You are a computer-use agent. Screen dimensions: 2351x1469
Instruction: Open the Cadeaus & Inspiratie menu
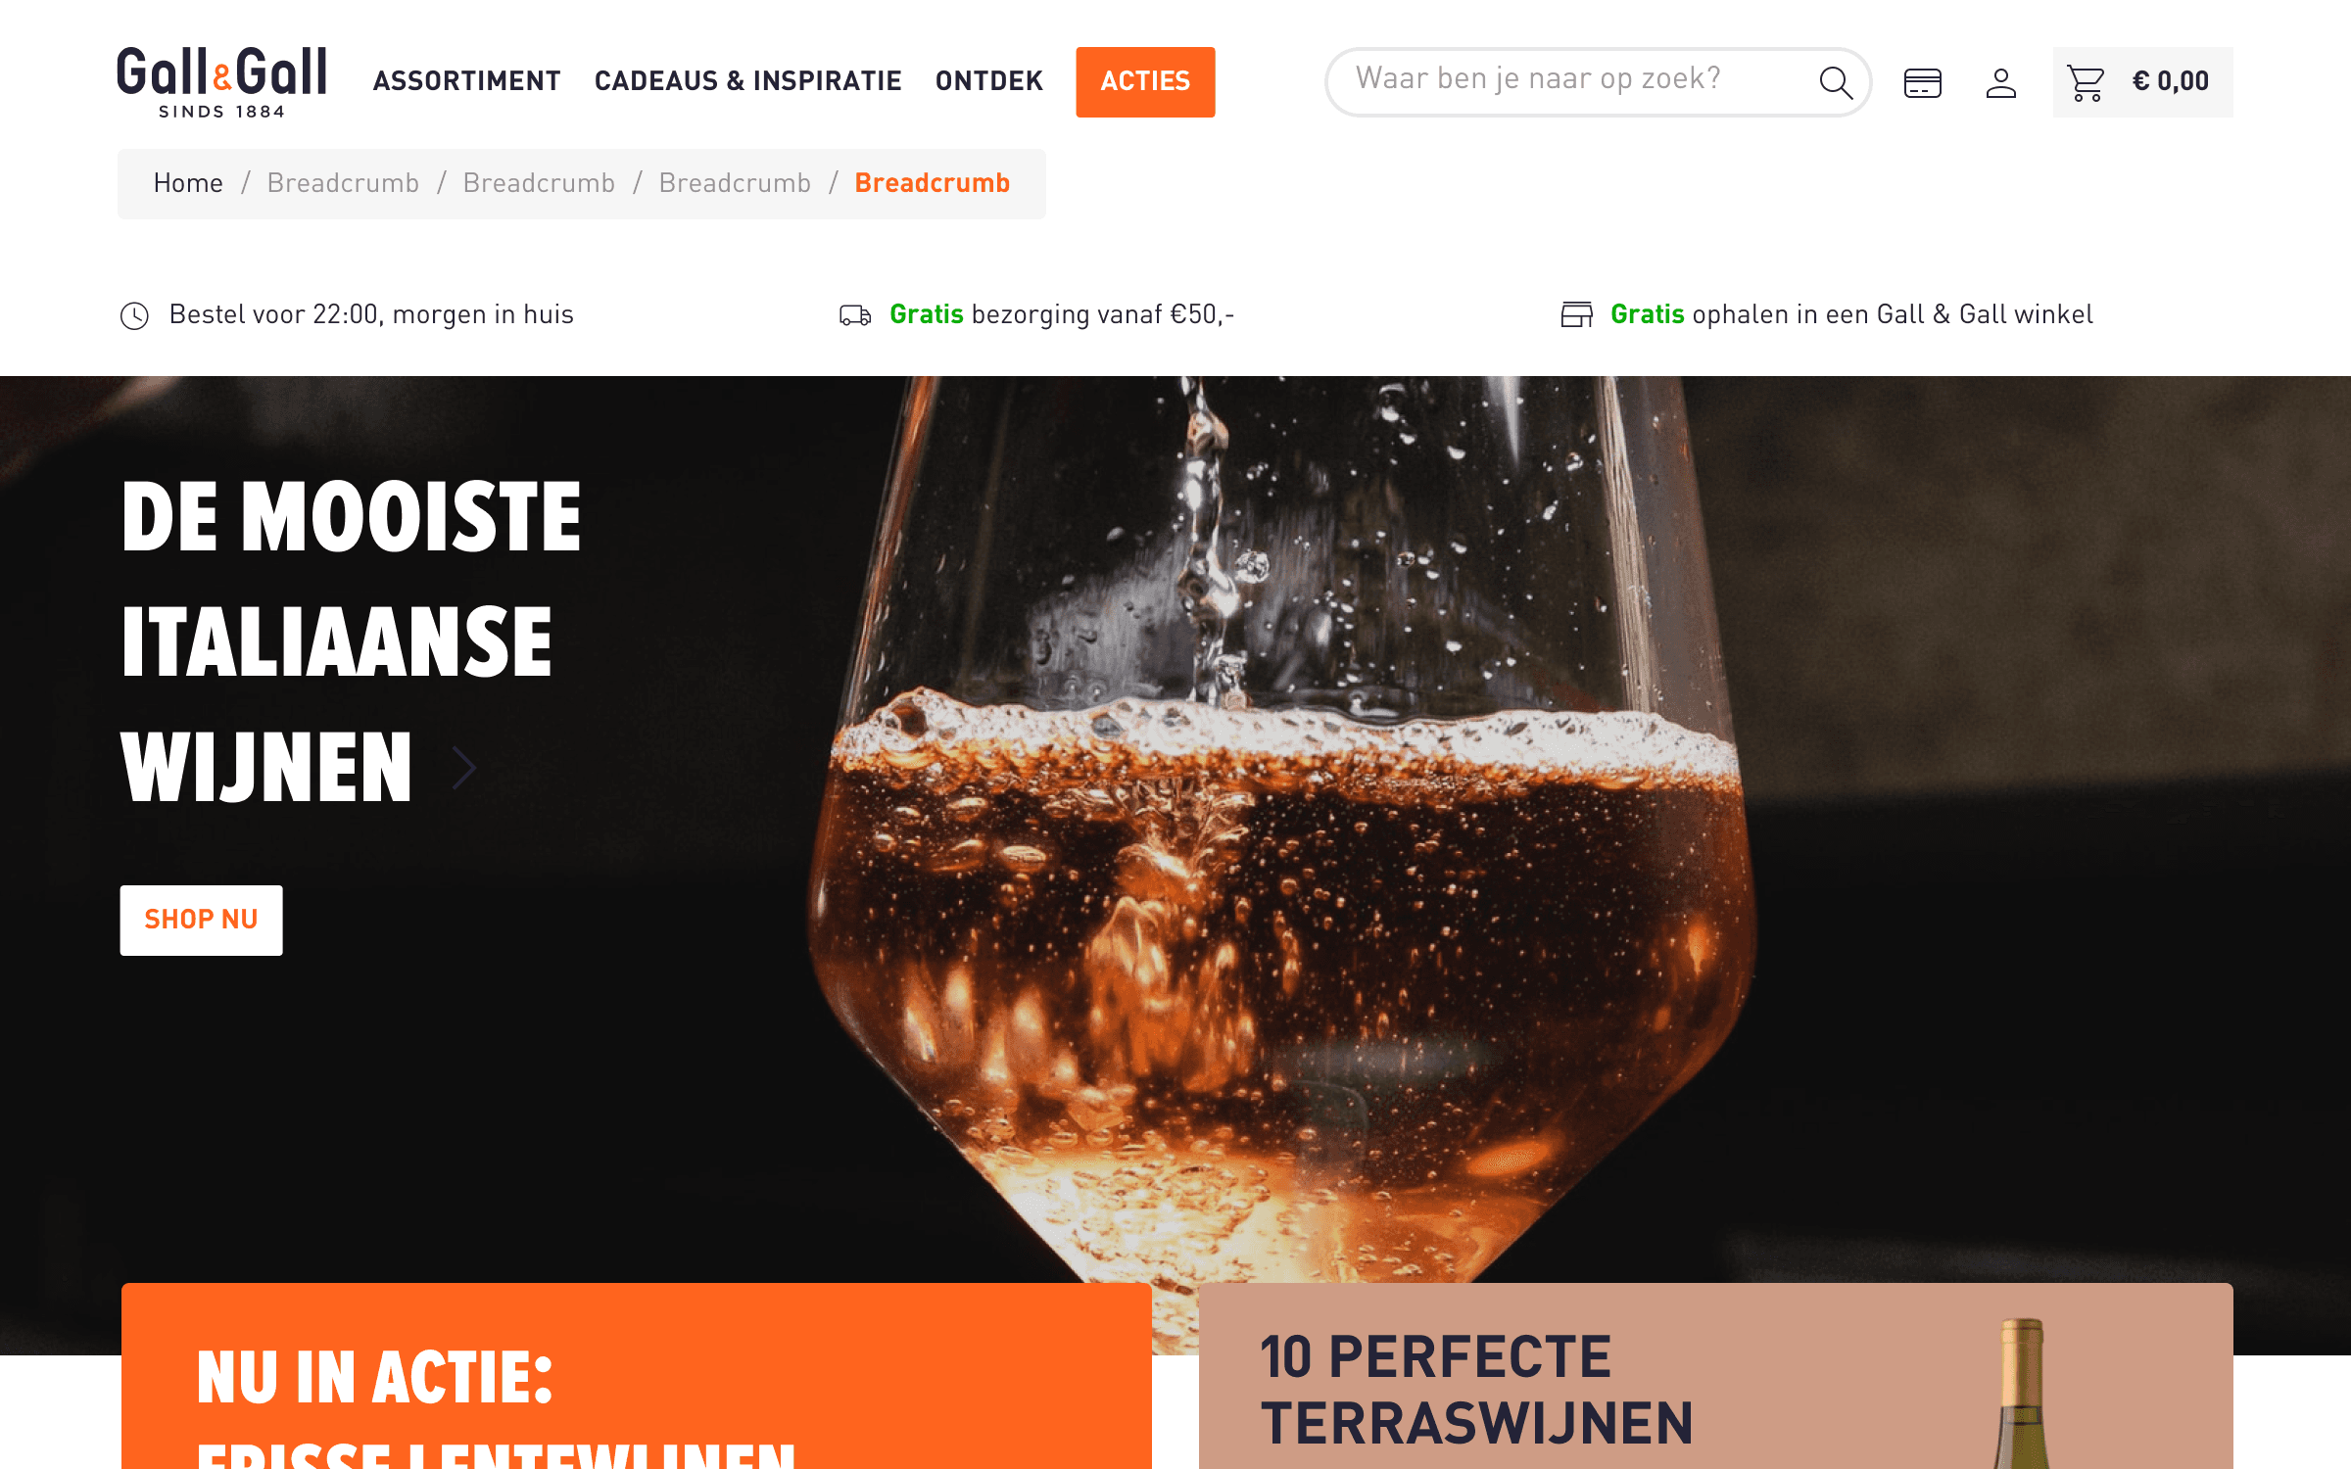point(748,81)
